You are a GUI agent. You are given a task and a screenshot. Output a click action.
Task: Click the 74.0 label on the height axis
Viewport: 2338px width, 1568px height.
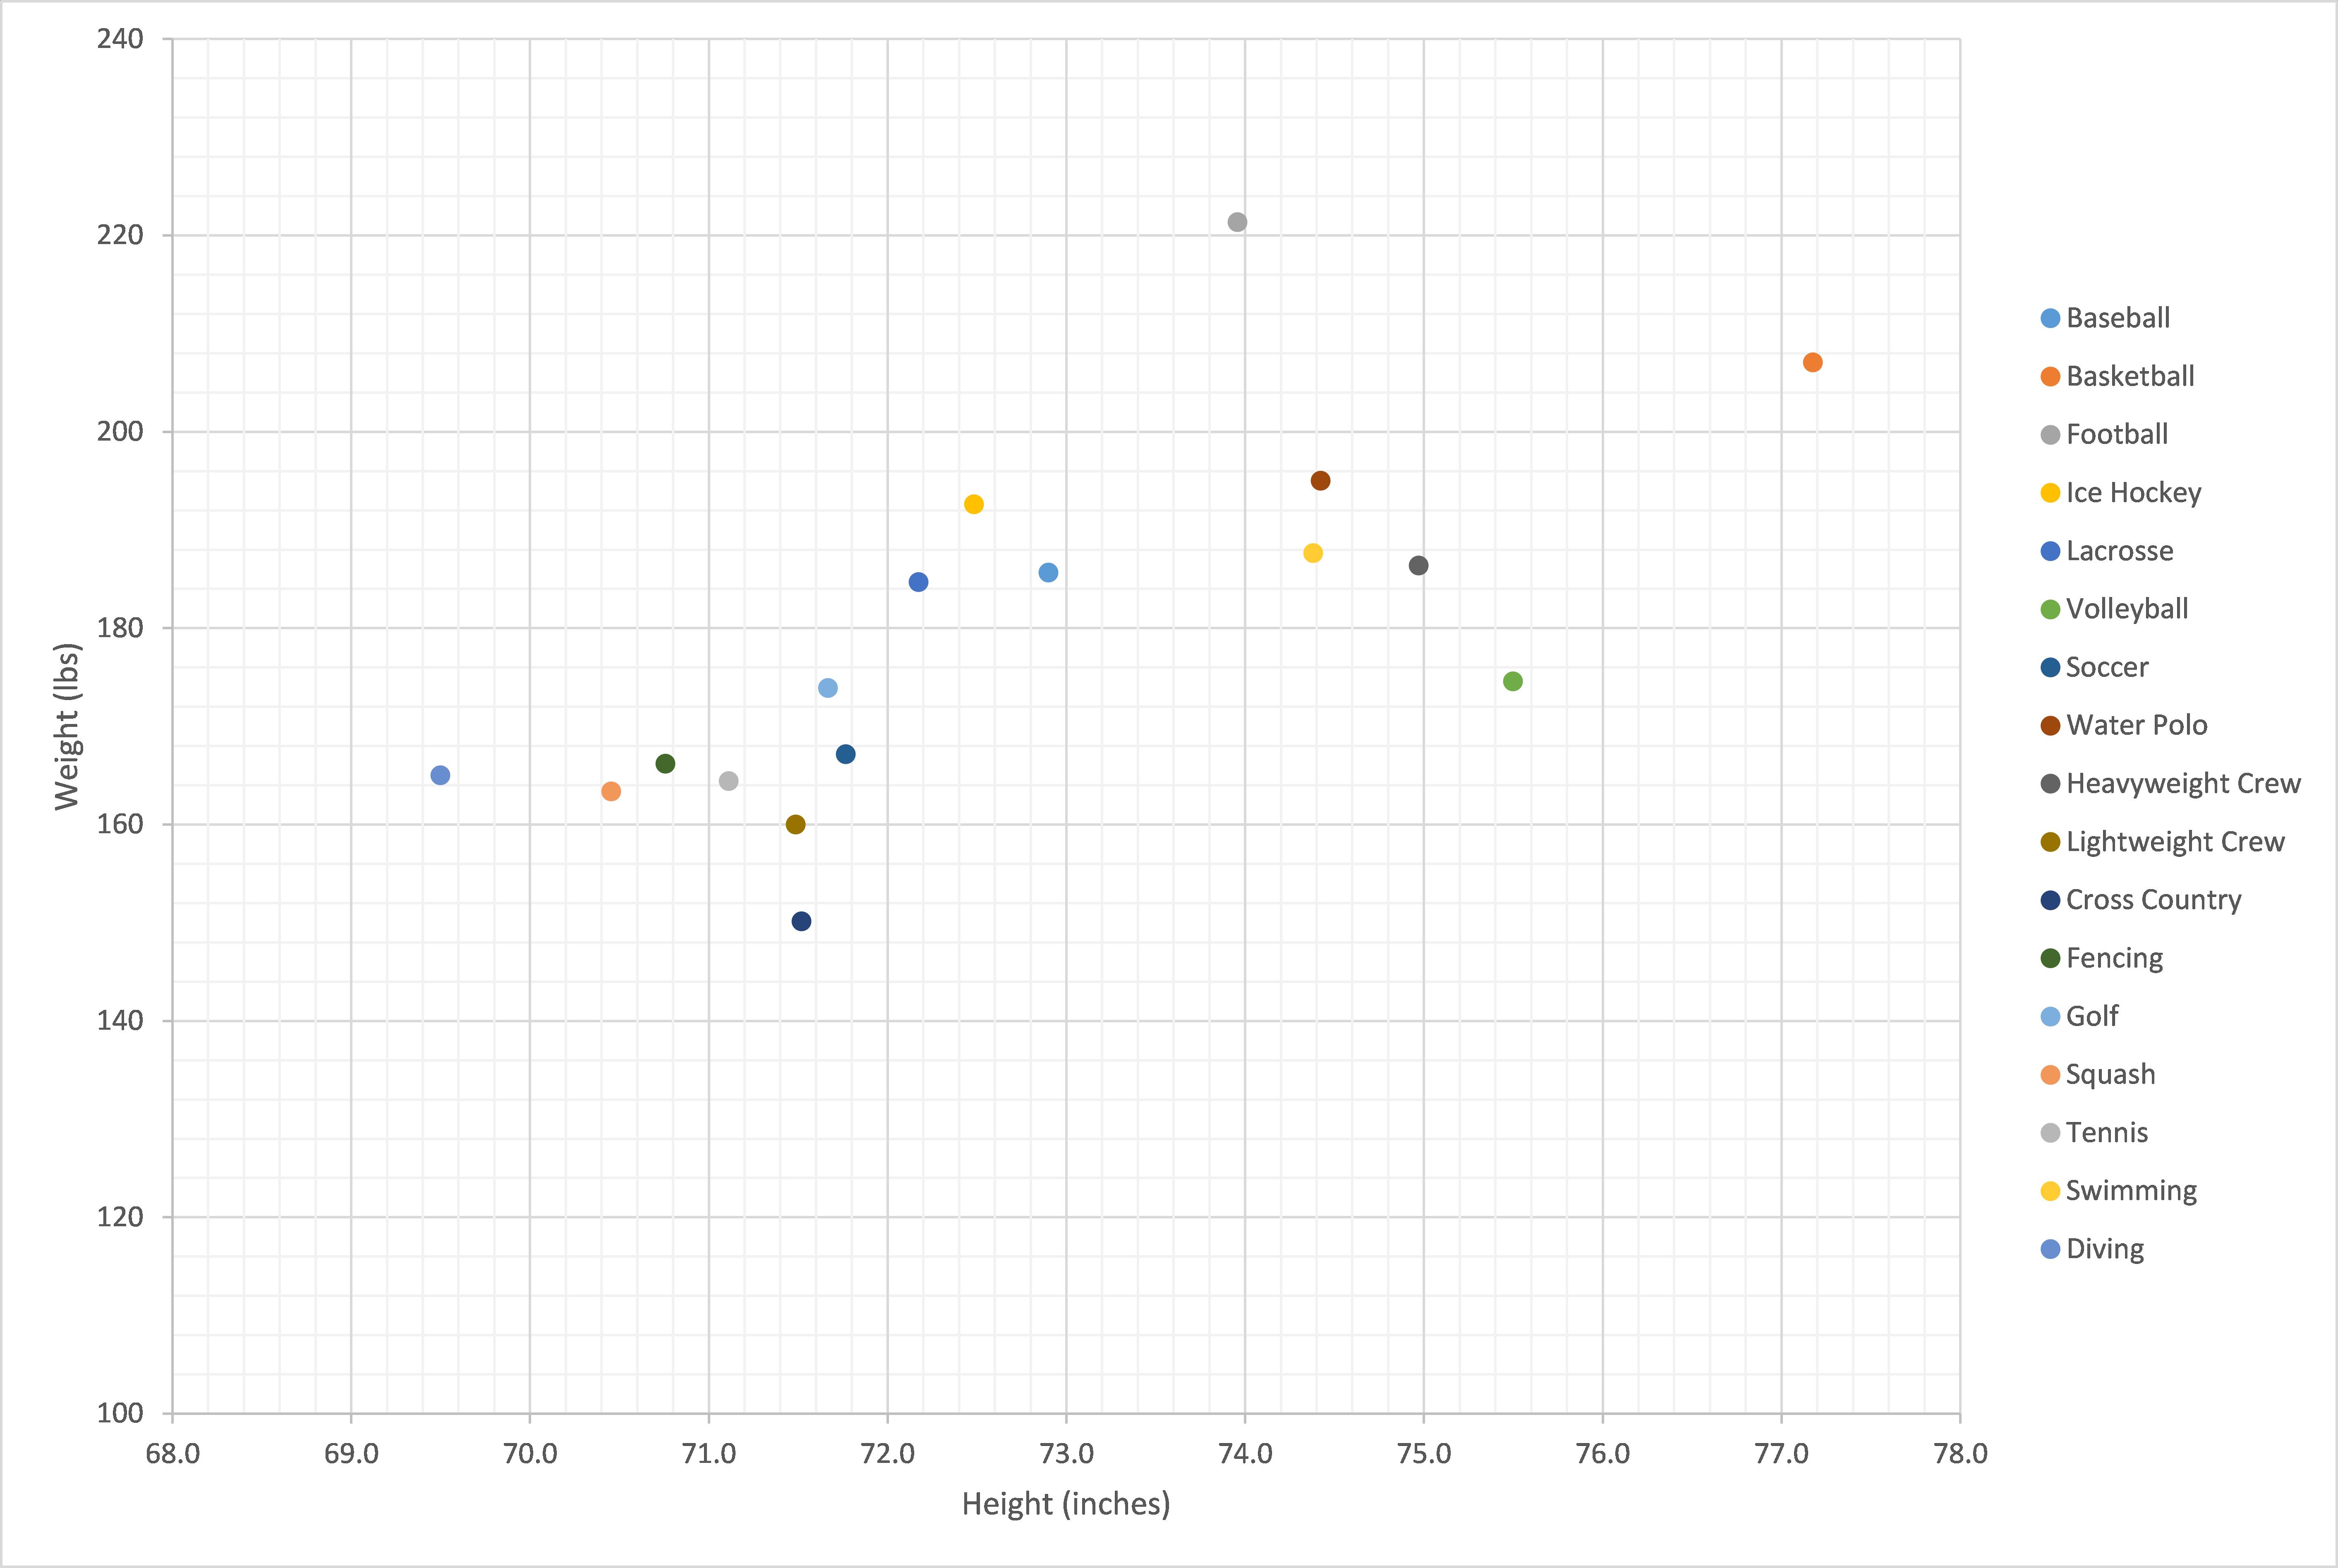pos(1246,1453)
